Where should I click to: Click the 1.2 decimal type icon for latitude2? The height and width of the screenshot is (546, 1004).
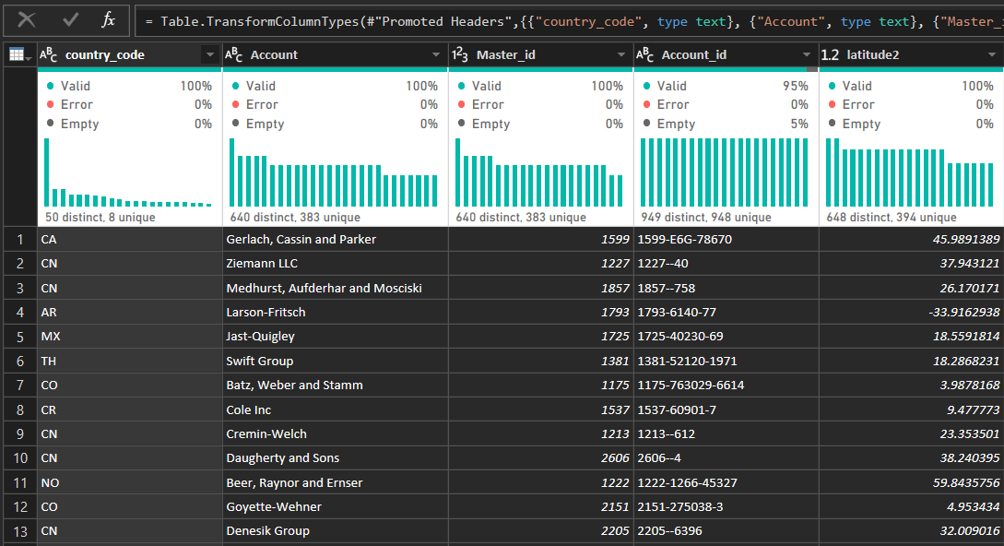pyautogui.click(x=830, y=55)
